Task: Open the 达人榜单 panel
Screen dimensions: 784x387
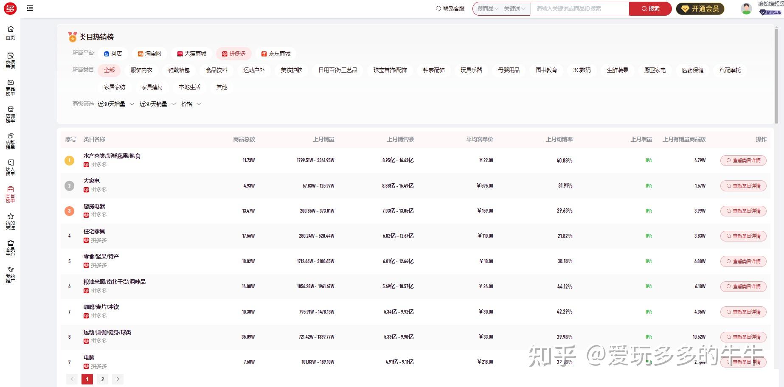Action: pos(10,167)
